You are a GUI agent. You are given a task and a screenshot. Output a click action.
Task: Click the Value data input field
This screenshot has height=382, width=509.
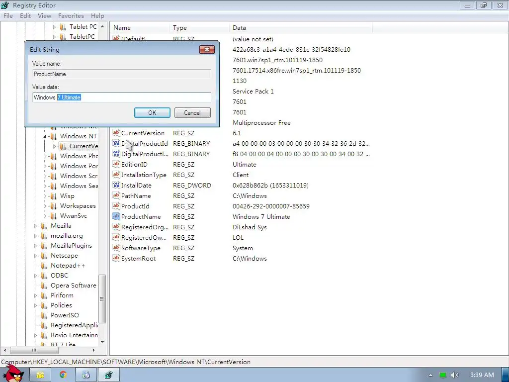pos(122,97)
